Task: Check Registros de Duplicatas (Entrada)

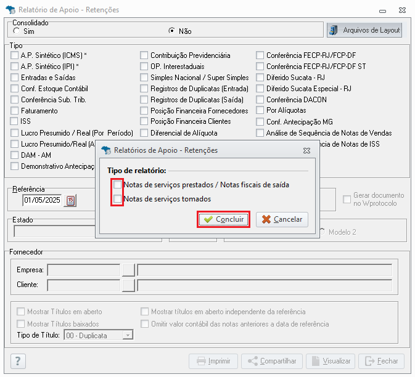Action: click(x=144, y=89)
